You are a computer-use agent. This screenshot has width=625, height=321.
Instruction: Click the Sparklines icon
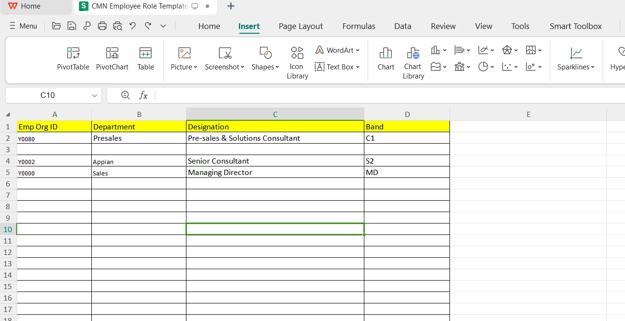pos(576,52)
